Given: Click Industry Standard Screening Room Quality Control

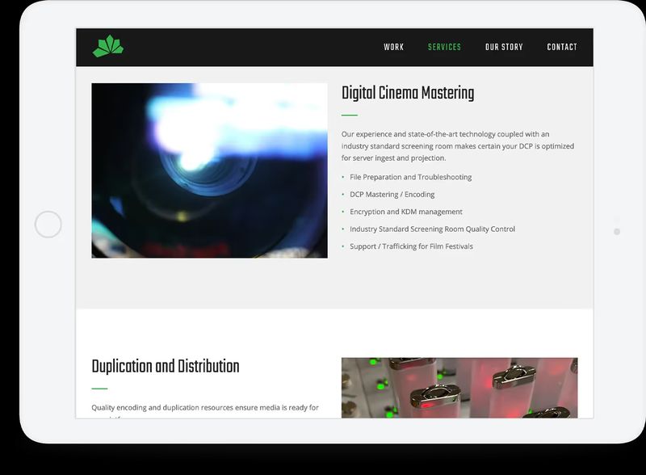Looking at the screenshot, I should [432, 229].
